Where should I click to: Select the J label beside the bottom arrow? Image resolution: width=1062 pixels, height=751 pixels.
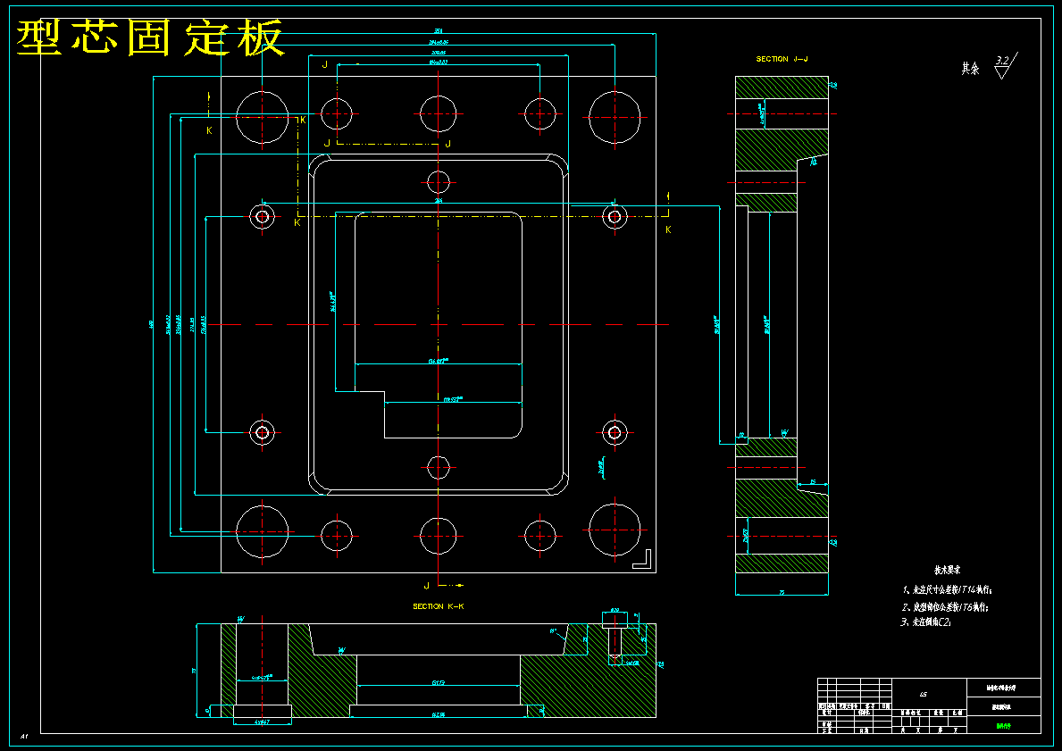tap(427, 586)
